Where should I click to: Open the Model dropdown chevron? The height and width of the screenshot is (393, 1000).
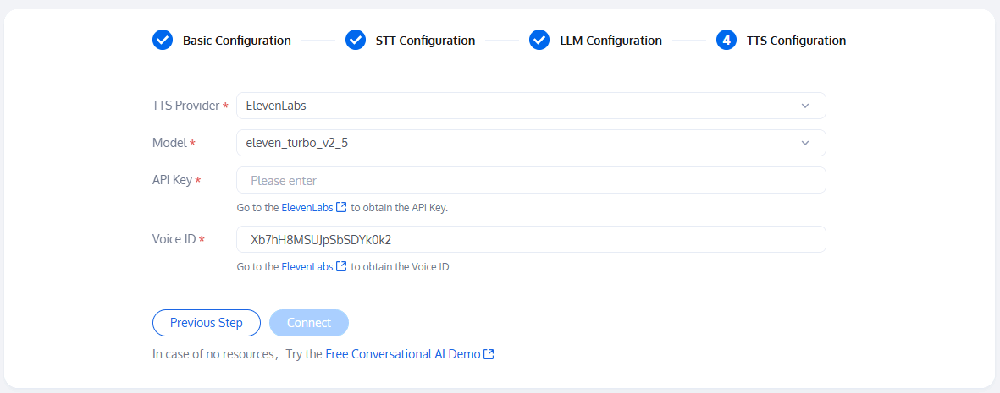tap(804, 143)
